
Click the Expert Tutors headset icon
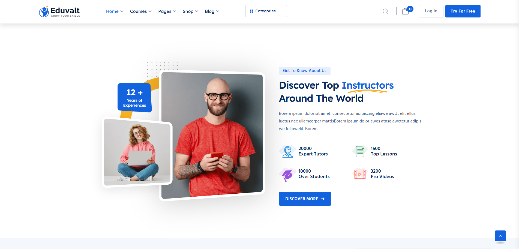[x=287, y=151]
